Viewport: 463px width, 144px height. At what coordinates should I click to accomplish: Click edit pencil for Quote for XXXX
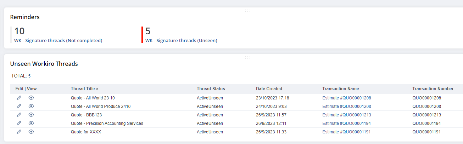(x=19, y=132)
